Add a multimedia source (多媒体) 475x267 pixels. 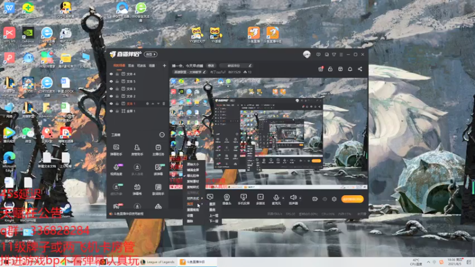pyautogui.click(x=260, y=199)
